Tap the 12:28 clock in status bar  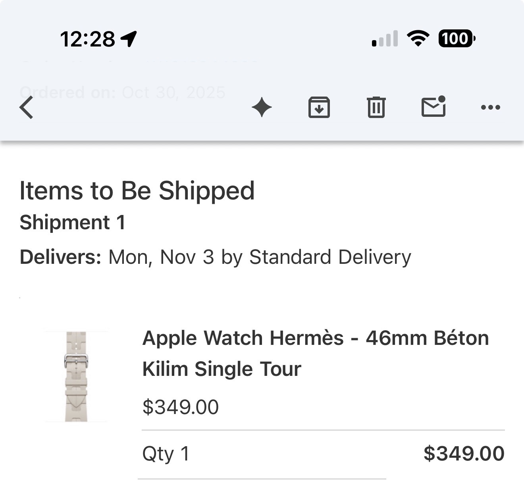point(88,39)
